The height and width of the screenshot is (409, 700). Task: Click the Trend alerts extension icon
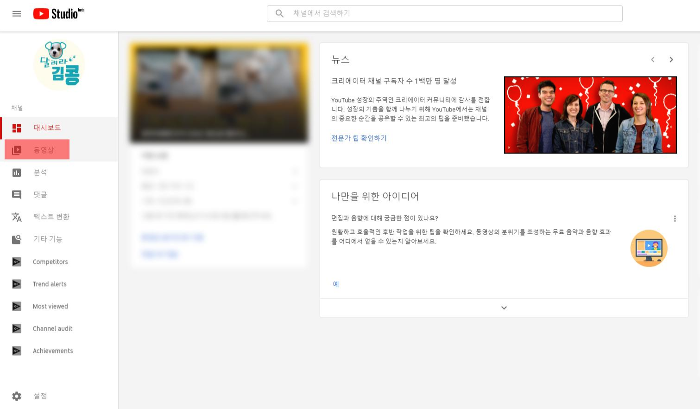pos(17,284)
